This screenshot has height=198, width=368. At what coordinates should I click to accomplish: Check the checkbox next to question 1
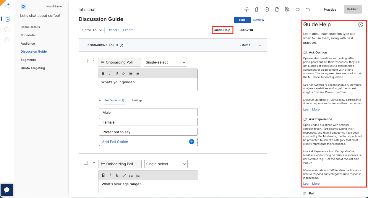86,61
